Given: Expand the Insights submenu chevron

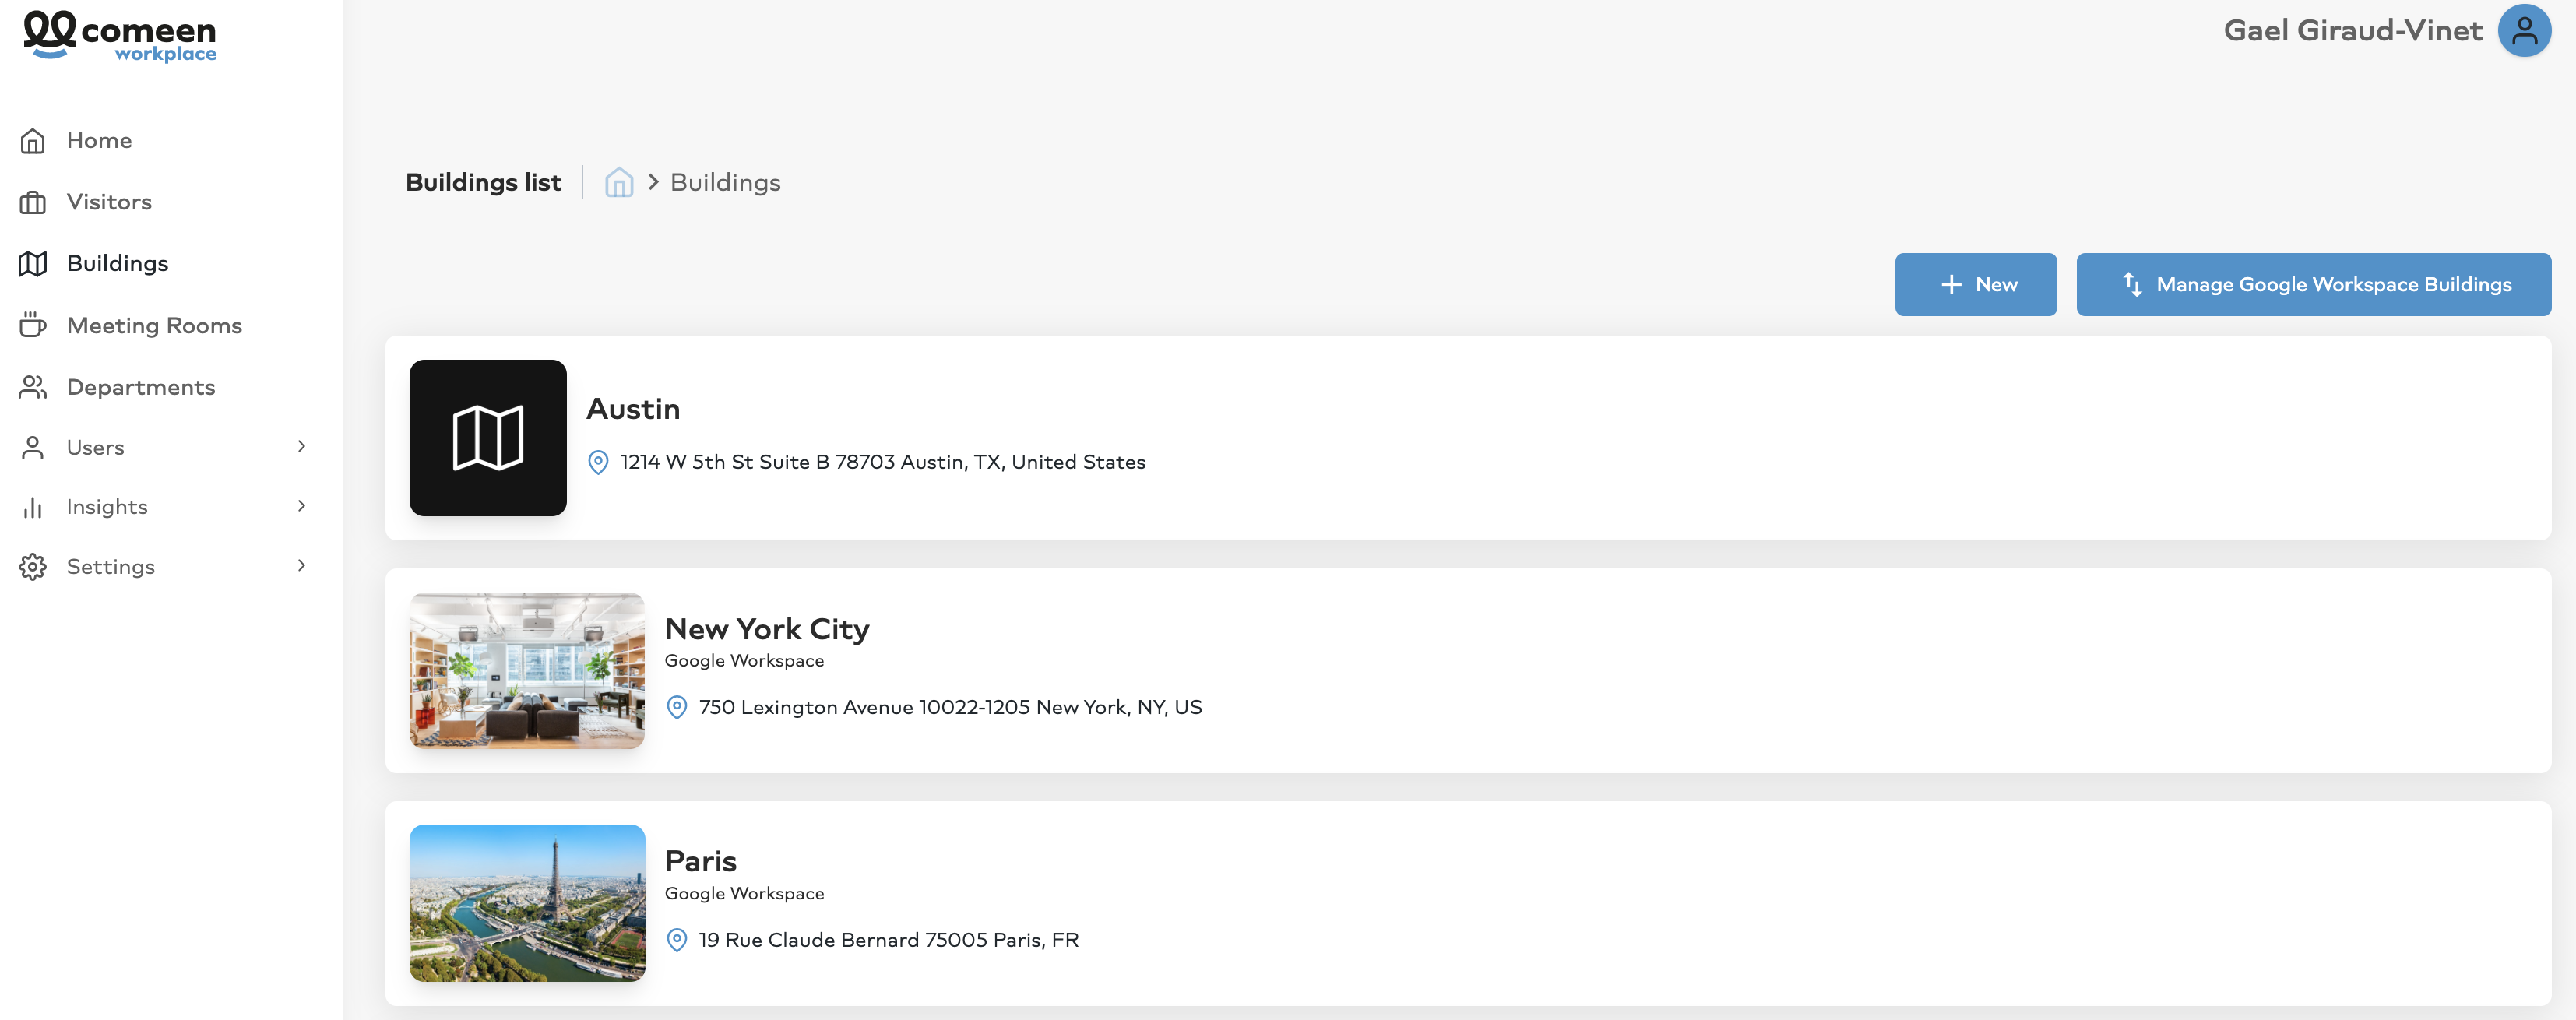Looking at the screenshot, I should pos(301,506).
